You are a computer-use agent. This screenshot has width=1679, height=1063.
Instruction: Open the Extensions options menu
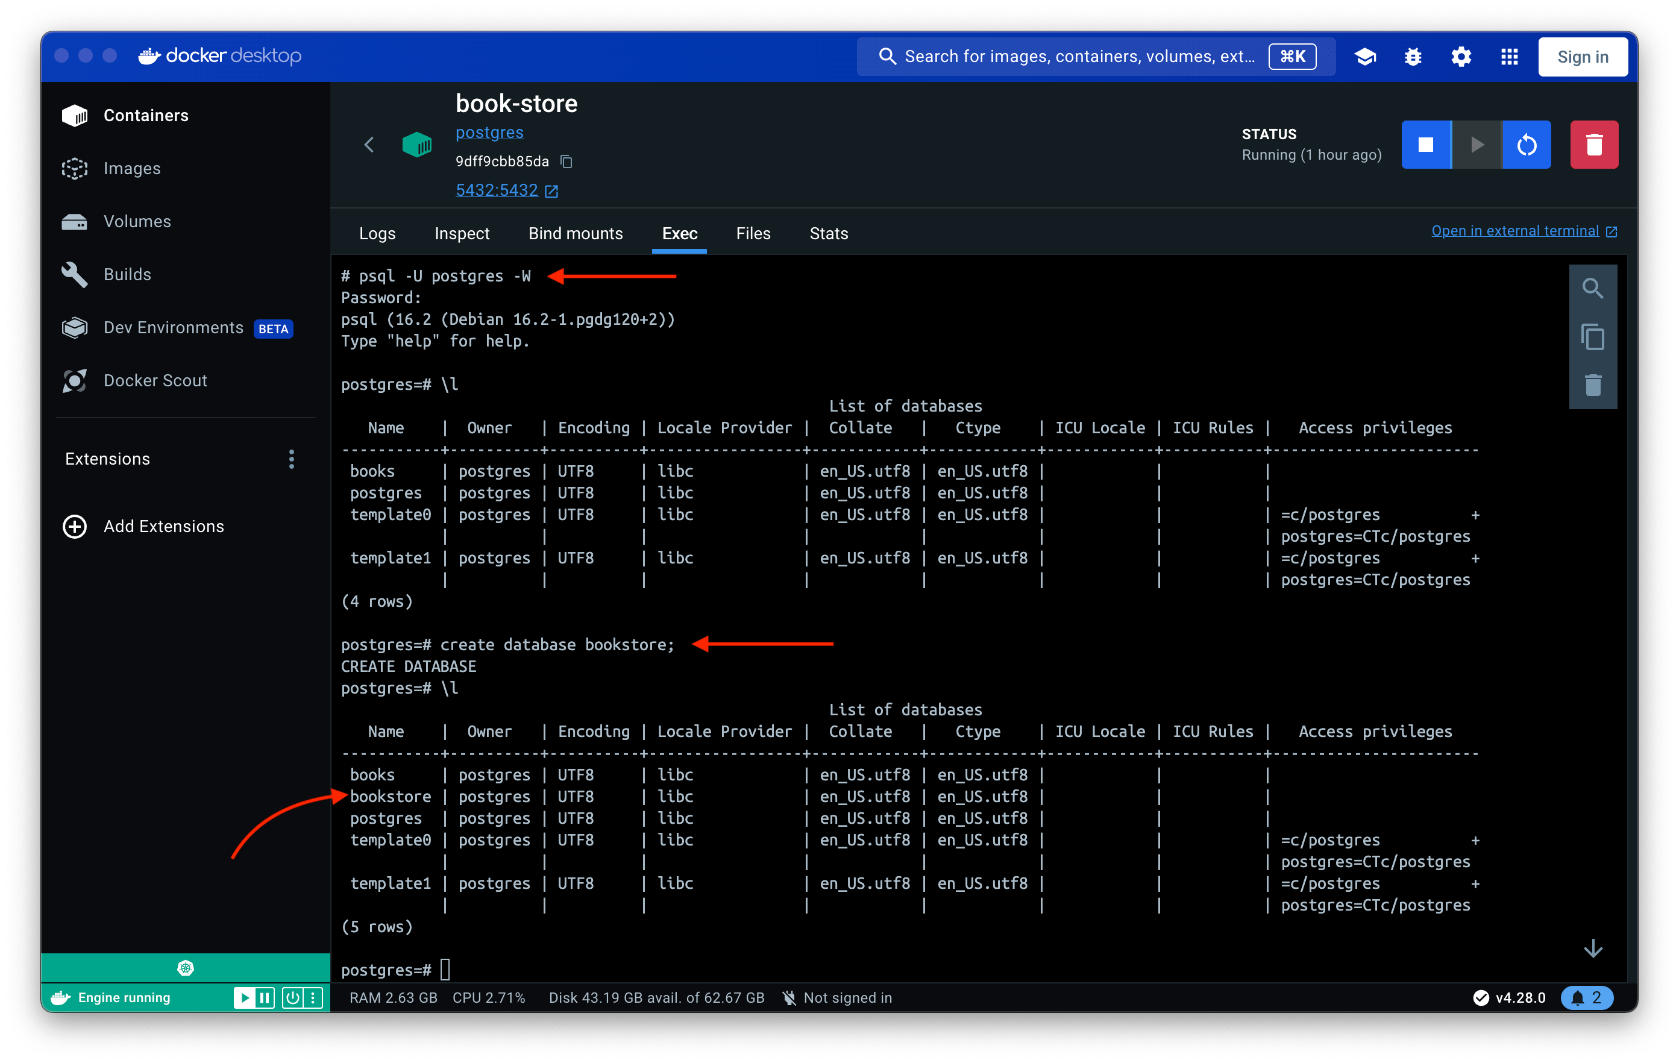[292, 459]
